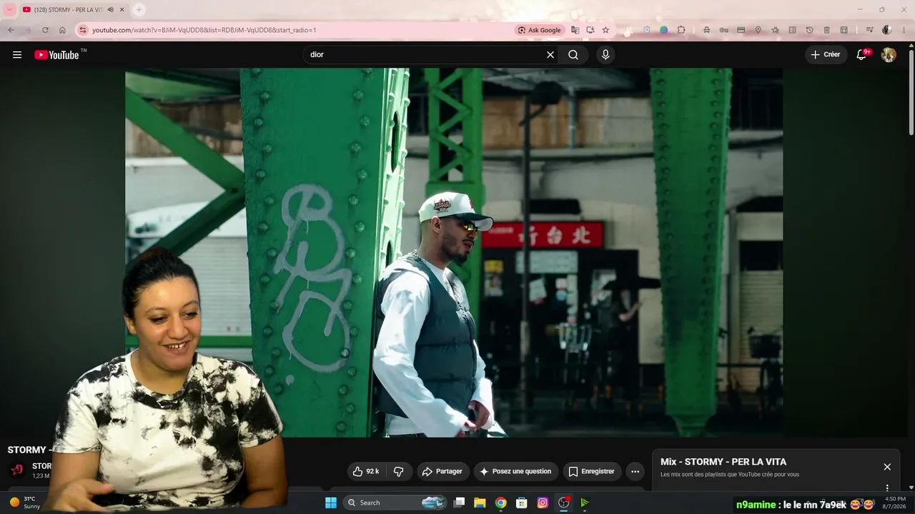Open the Chrome profile avatar
The image size is (915, 514).
tap(886, 30)
